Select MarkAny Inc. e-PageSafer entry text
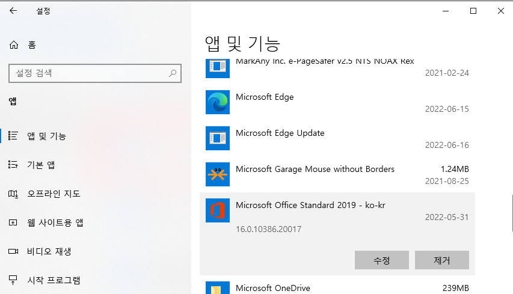Image resolution: width=513 pixels, height=294 pixels. pyautogui.click(x=325, y=61)
